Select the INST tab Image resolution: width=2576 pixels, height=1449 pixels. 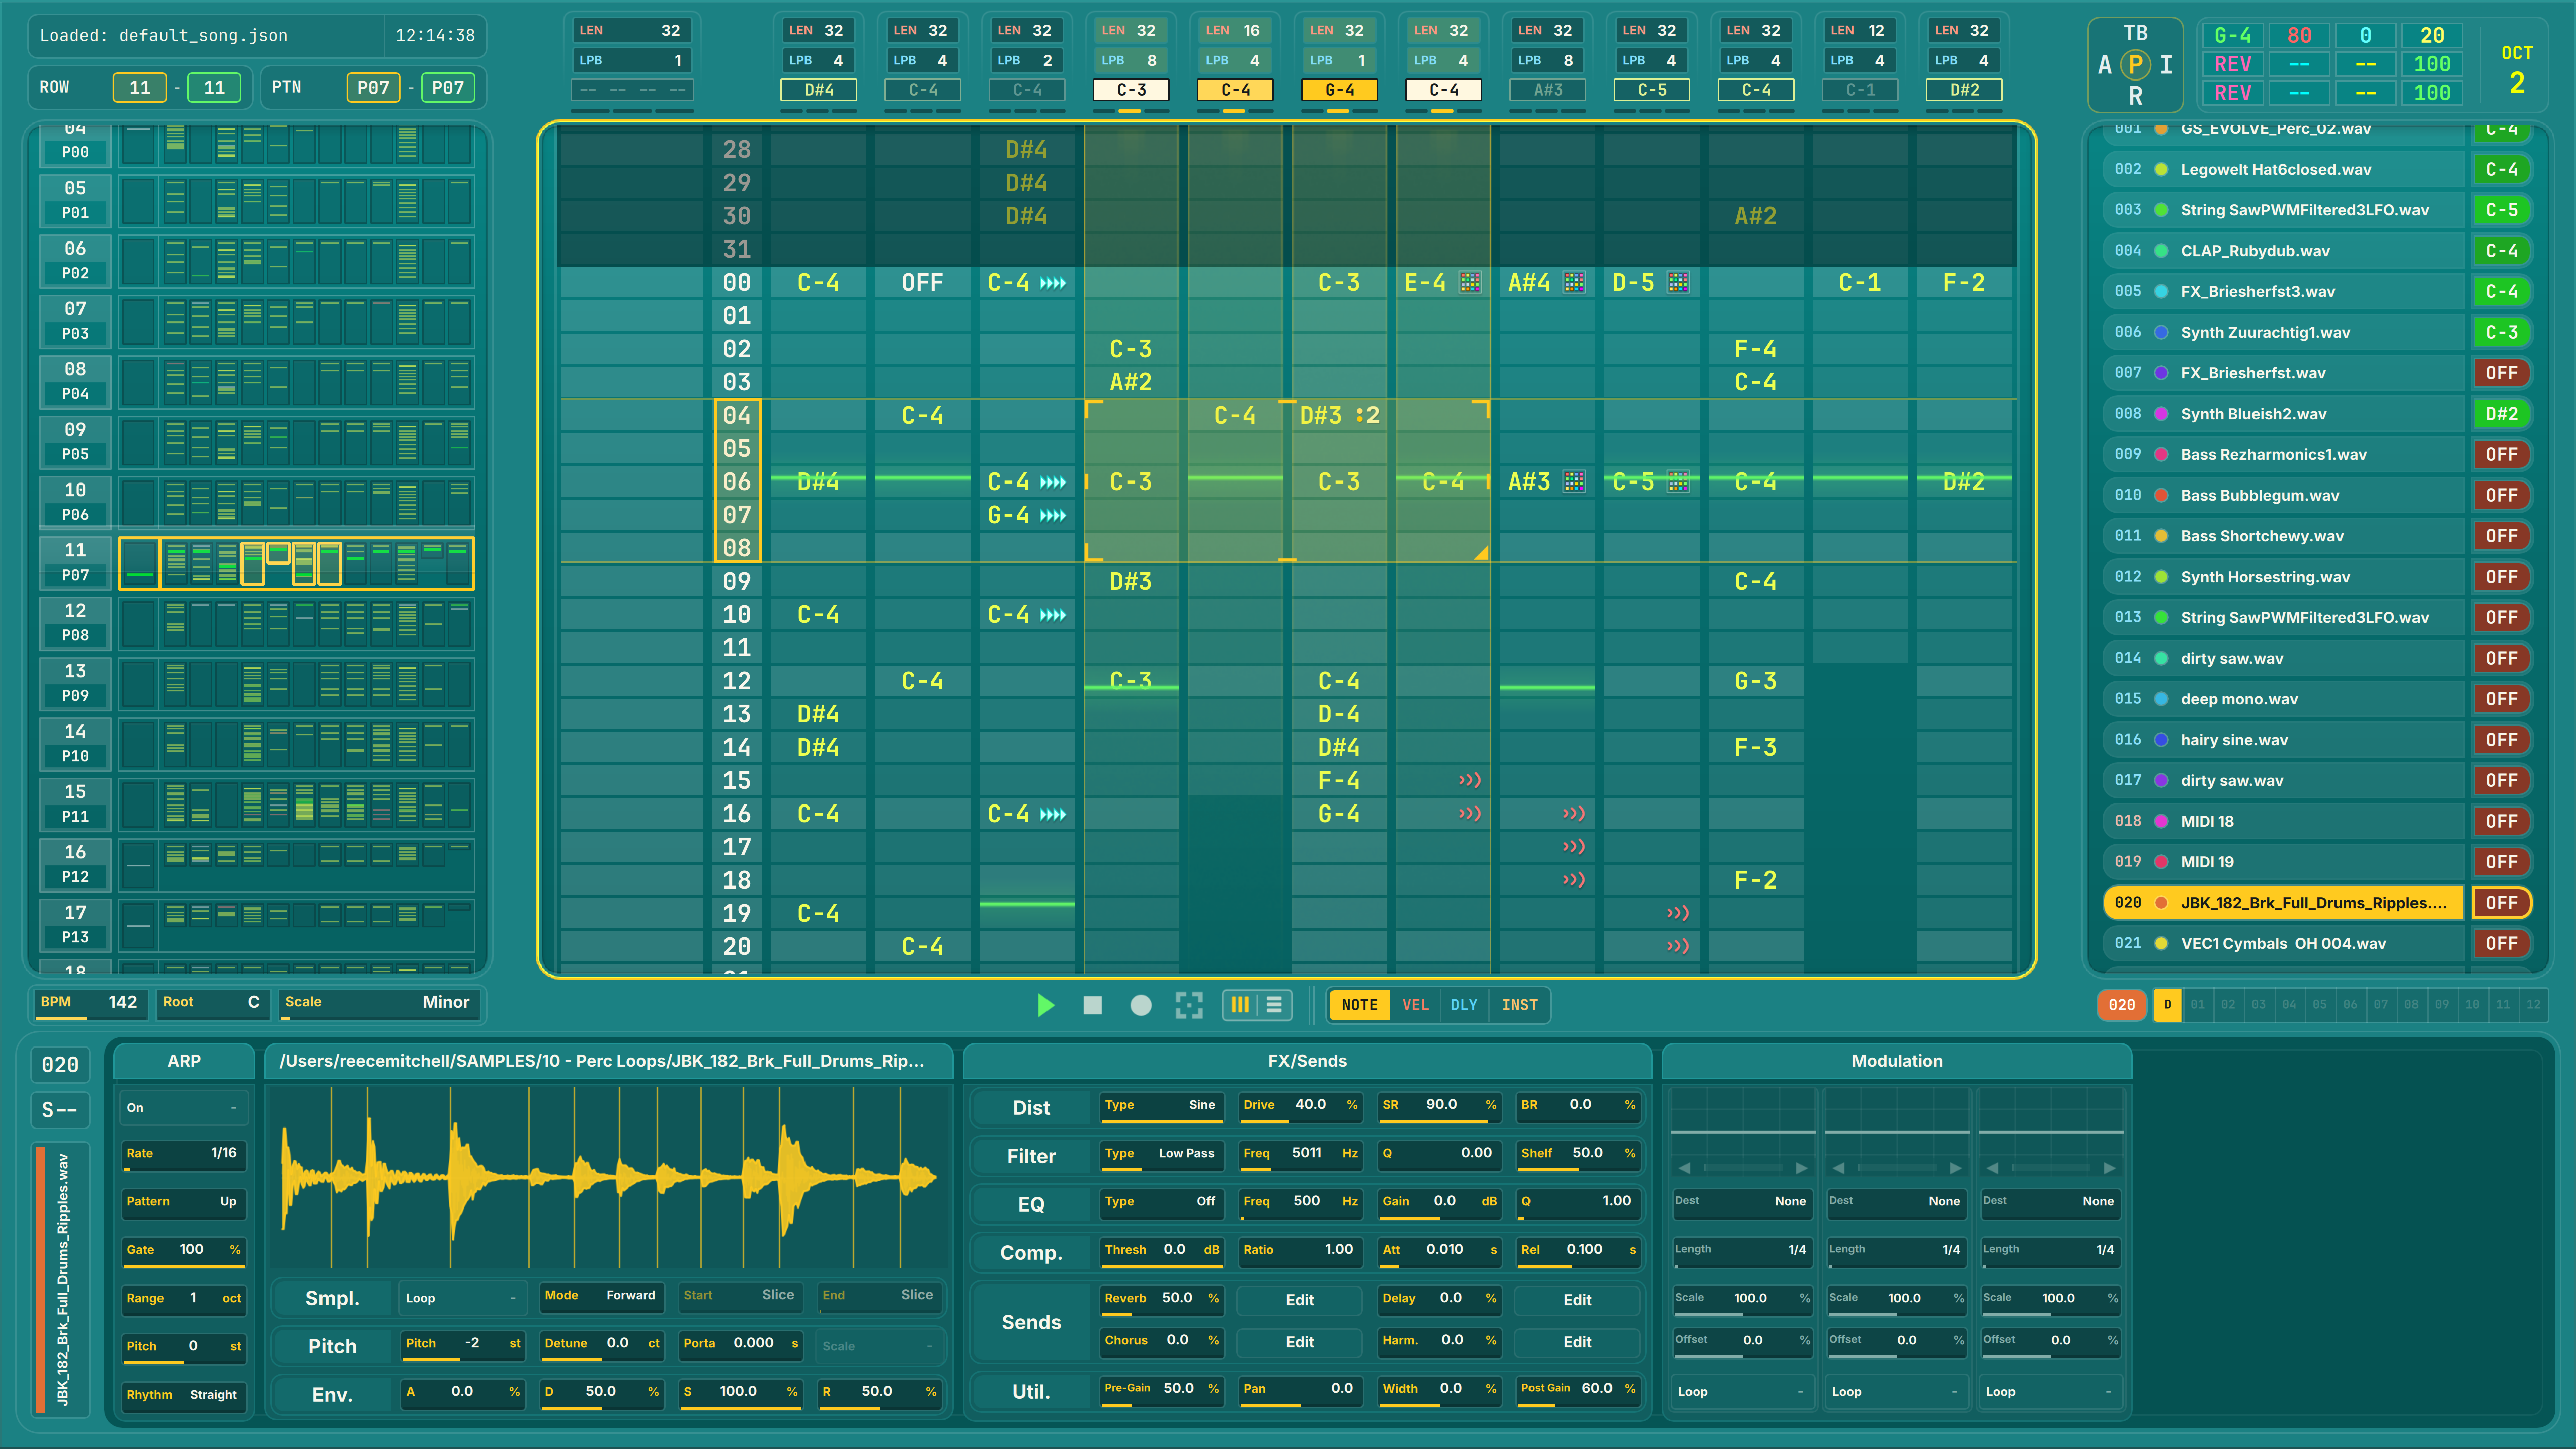point(1519,1005)
